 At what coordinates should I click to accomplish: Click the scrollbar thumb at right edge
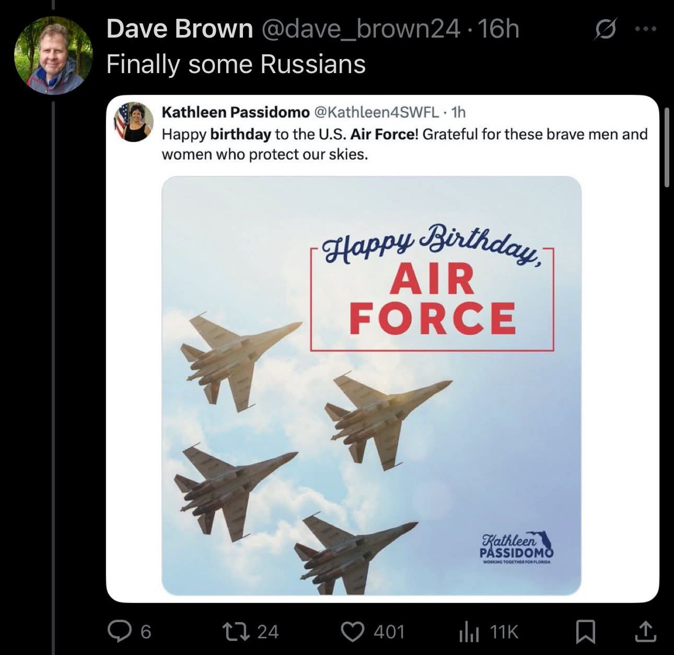tap(666, 148)
